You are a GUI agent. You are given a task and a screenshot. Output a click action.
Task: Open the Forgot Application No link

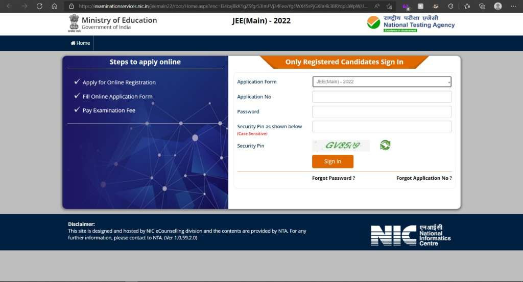pos(424,178)
